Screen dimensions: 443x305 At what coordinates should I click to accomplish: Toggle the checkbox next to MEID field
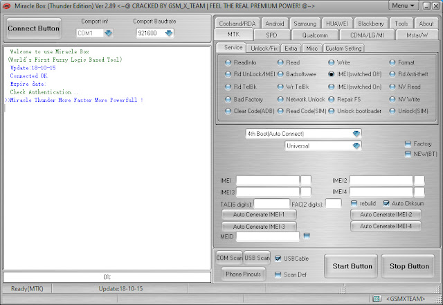coord(307,236)
